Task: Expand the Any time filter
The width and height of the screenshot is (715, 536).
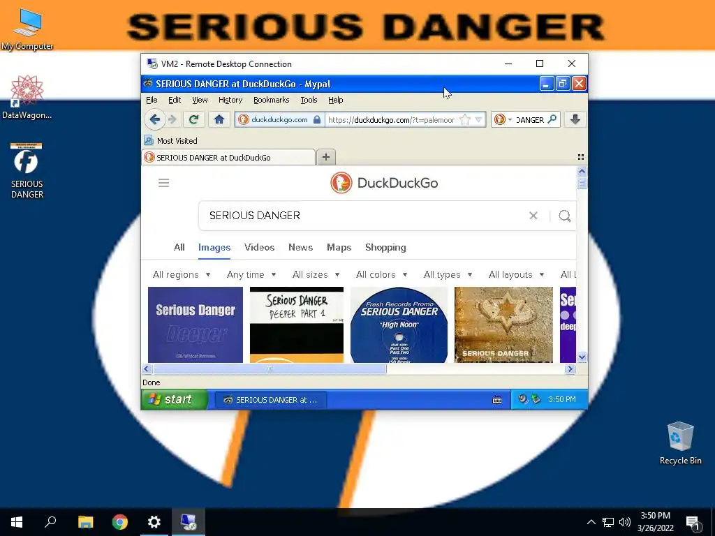Action: tap(251, 274)
